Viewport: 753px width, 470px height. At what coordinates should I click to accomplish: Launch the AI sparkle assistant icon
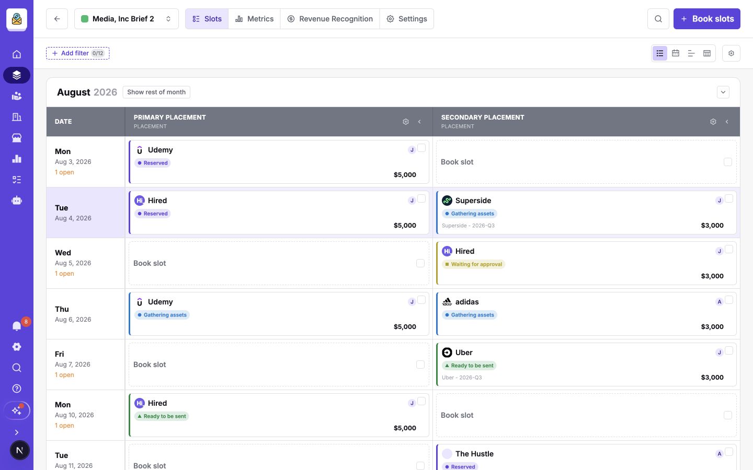[x=17, y=410]
